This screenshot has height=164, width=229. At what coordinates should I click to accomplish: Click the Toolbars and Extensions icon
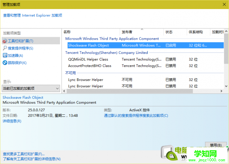5,41
